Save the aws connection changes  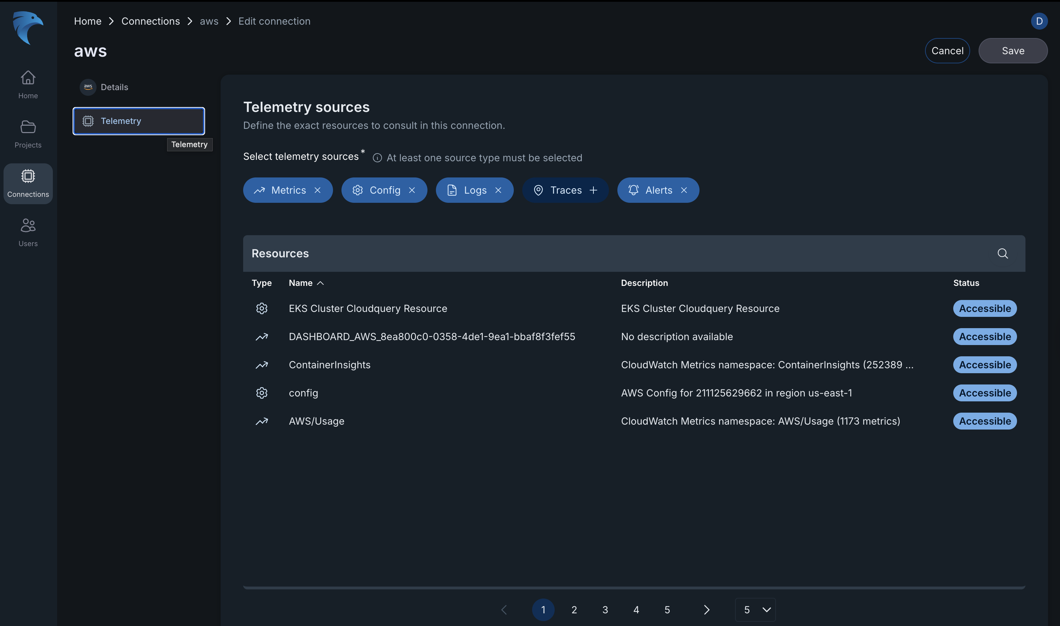point(1013,51)
